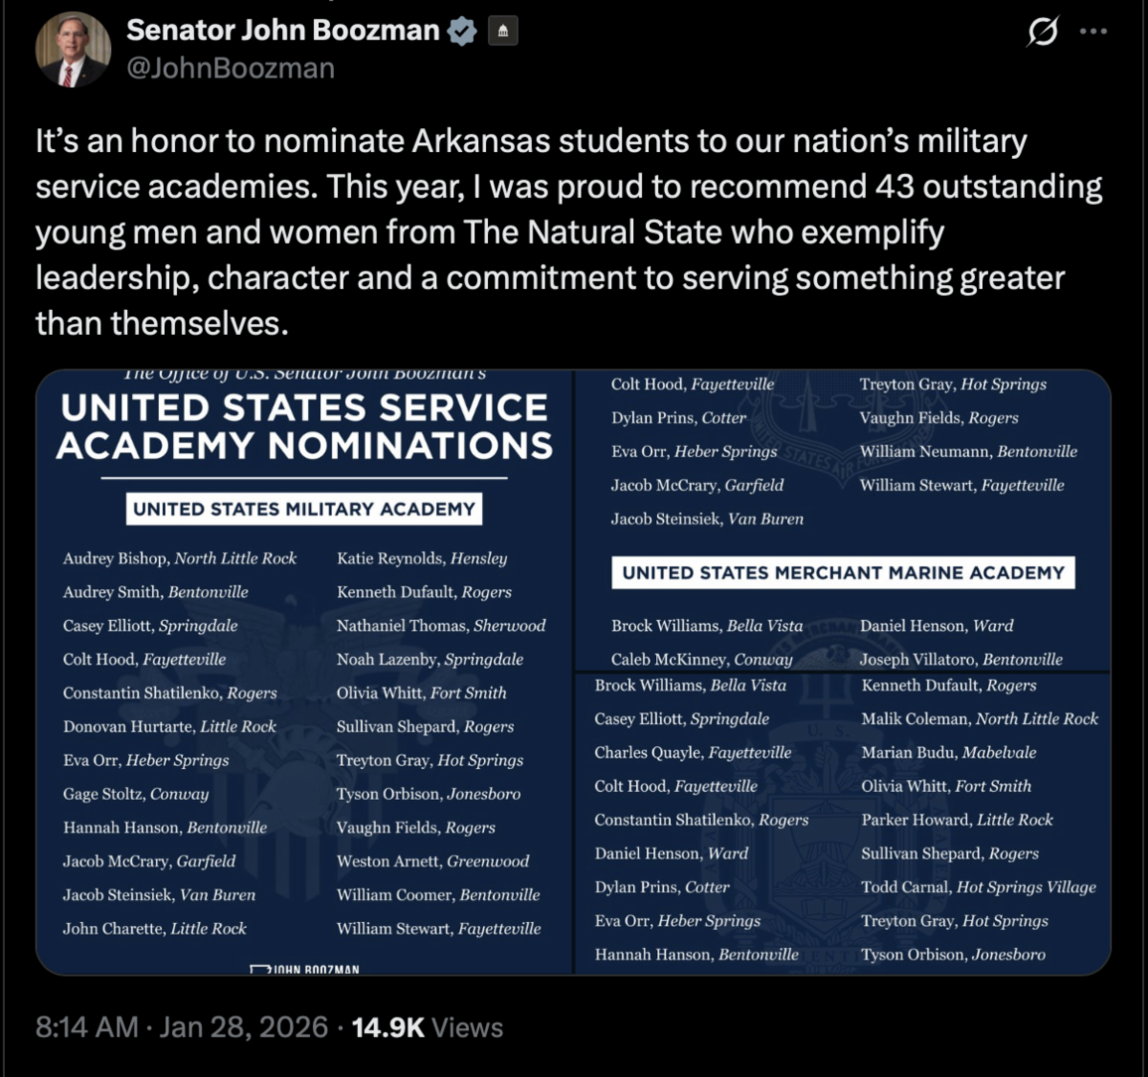Open Senator John Boozman's profile picture
The image size is (1148, 1077).
73,50
